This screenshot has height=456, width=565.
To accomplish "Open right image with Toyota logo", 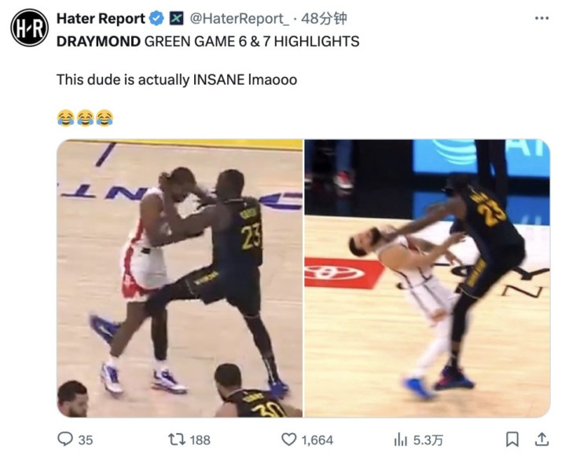I will click(x=427, y=278).
